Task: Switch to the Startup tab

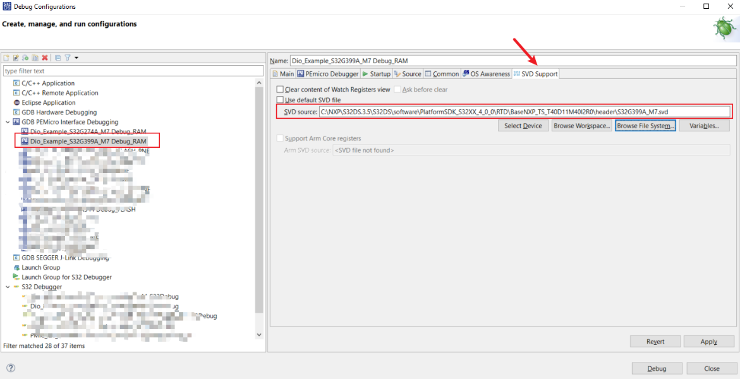Action: 376,74
